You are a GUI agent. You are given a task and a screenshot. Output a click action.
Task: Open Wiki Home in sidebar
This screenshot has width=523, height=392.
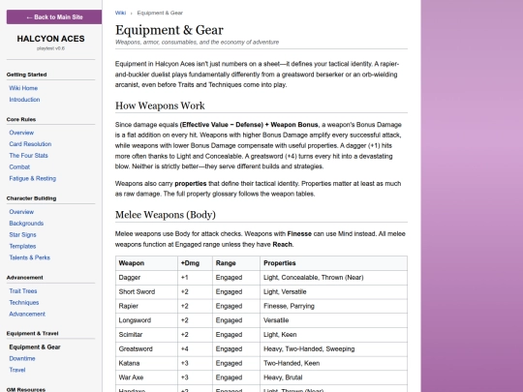(23, 88)
